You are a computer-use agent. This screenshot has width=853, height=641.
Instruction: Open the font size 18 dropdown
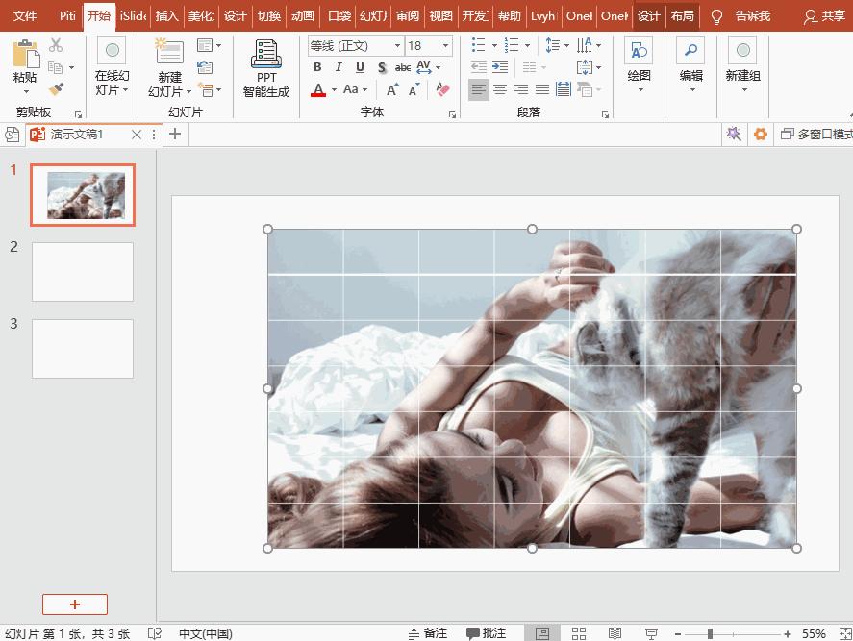(x=446, y=46)
